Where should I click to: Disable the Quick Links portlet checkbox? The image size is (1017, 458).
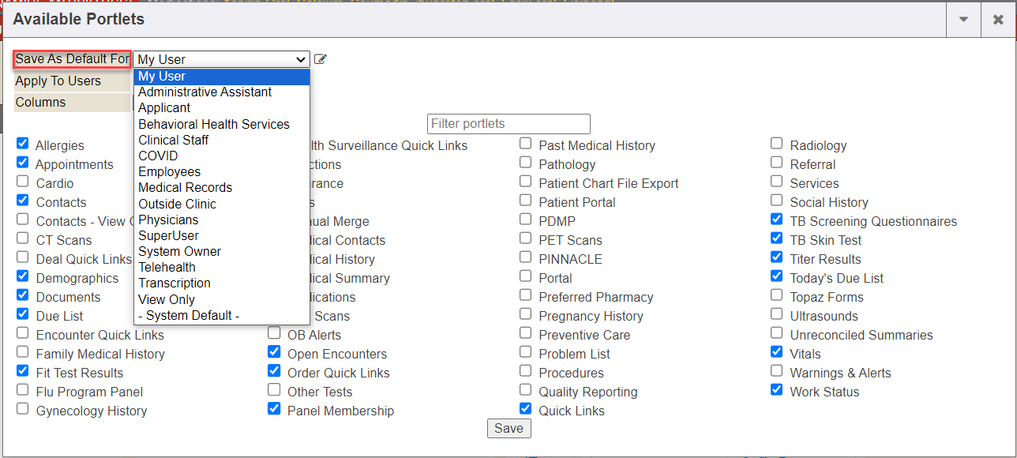point(526,409)
